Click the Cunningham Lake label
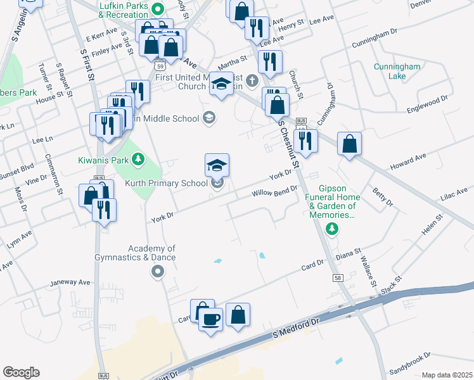Screen dimensions: 474x380 pyautogui.click(x=397, y=72)
